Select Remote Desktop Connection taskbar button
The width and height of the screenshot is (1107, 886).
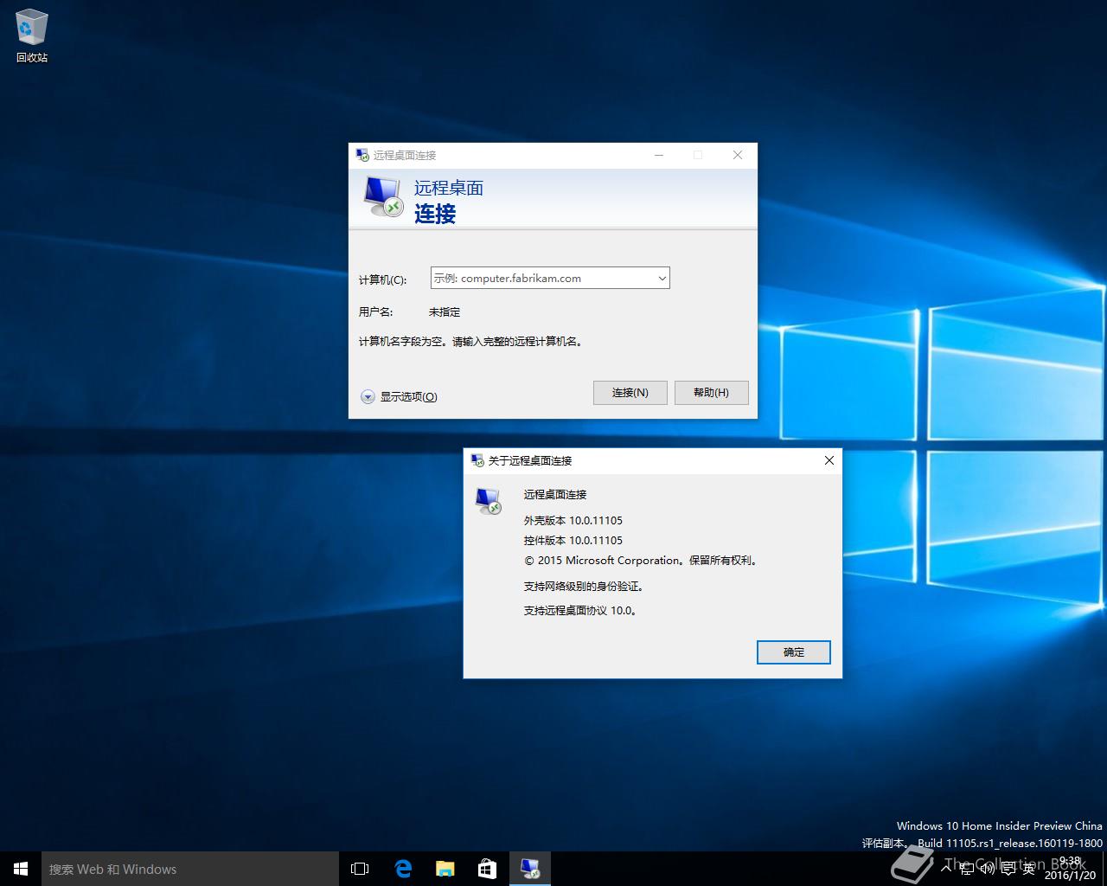pos(529,869)
